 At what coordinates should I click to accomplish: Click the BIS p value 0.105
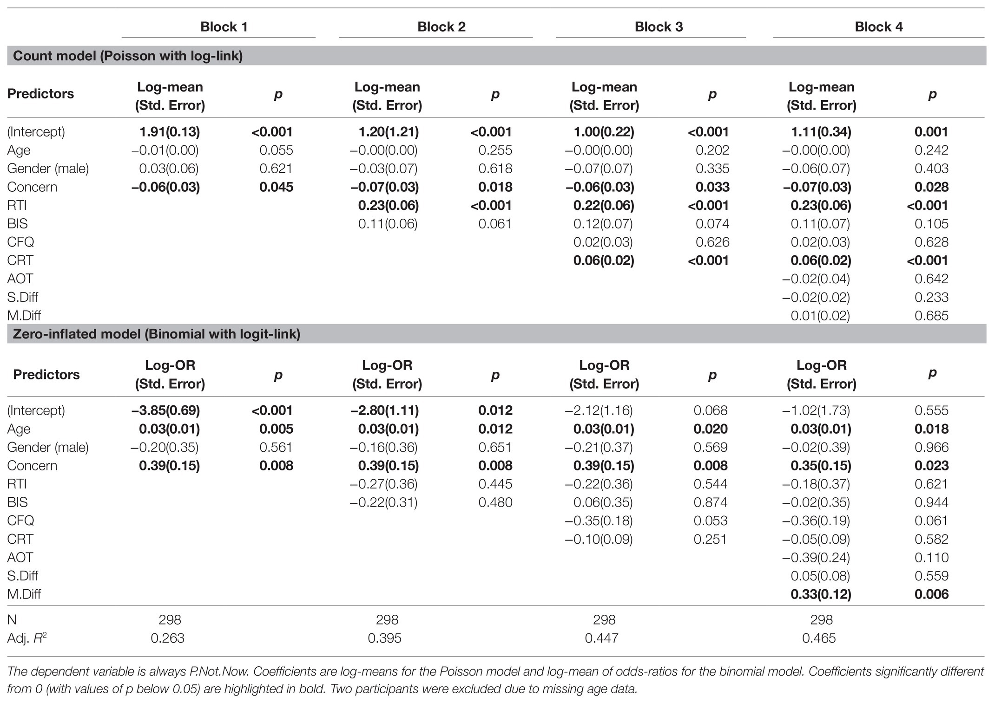click(x=931, y=224)
